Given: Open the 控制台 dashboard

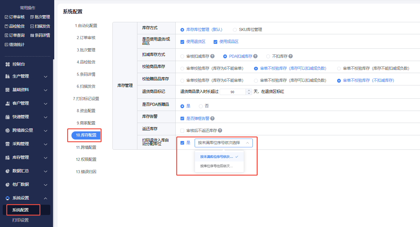Looking at the screenshot, I should pos(19,64).
